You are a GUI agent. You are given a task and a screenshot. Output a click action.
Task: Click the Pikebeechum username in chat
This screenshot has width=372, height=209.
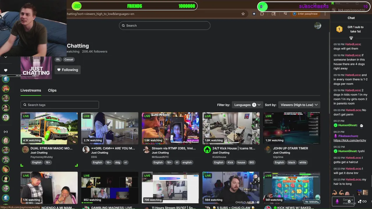coord(348,136)
